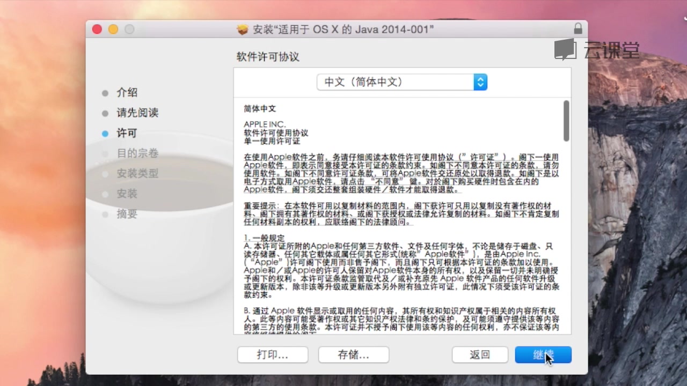
Task: Select the 许可 step in sidebar
Action: [127, 133]
